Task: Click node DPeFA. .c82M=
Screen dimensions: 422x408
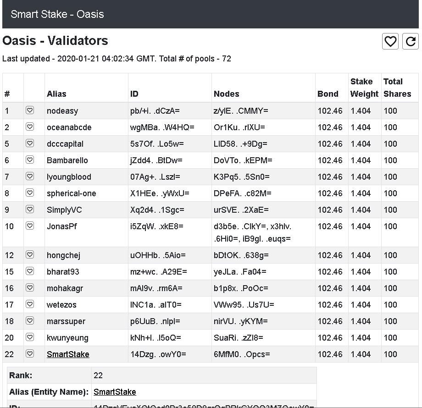Action: click(x=243, y=193)
